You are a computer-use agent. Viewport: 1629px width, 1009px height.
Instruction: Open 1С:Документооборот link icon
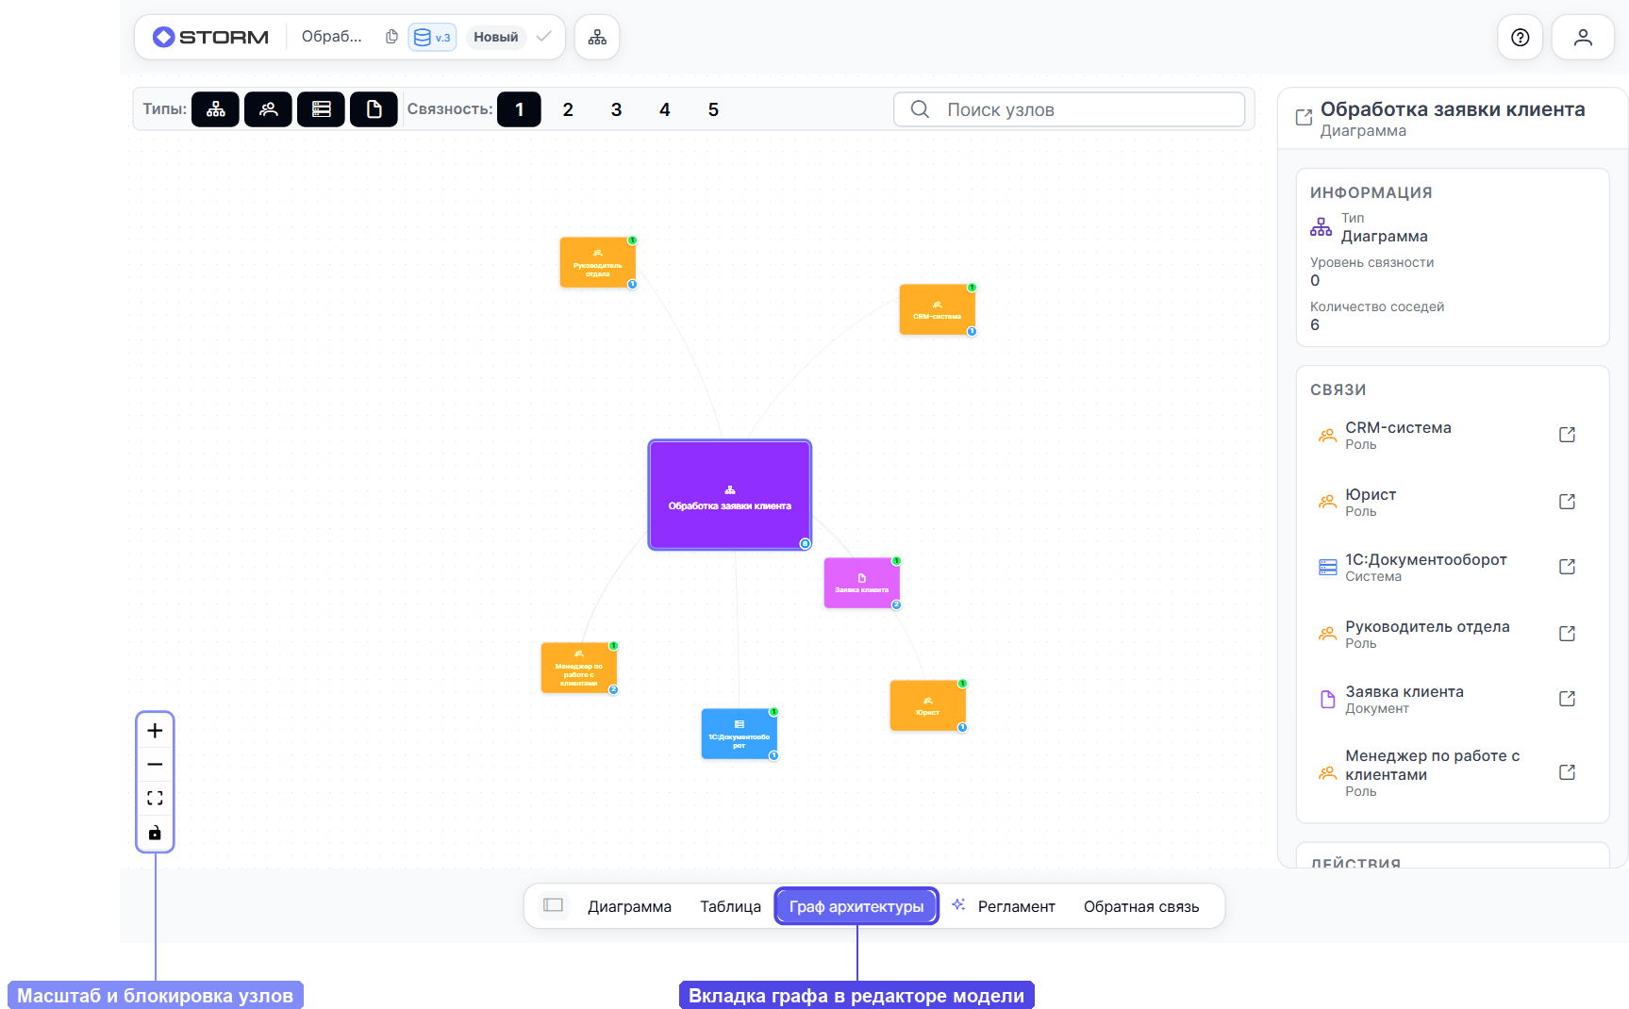click(1567, 567)
